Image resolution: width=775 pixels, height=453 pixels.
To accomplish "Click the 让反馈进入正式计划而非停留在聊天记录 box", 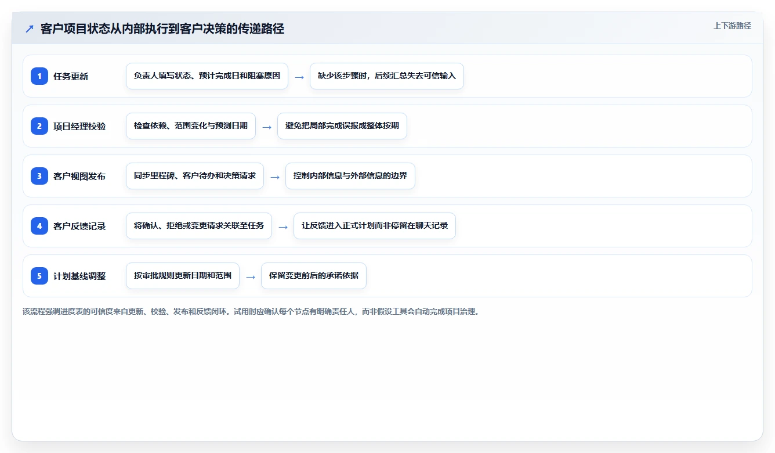I will [375, 226].
